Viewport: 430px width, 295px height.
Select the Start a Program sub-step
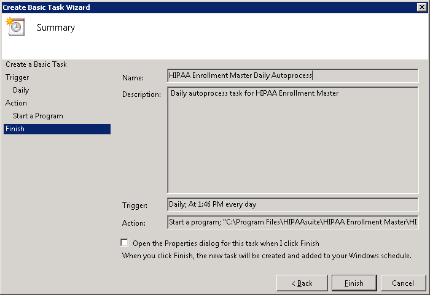coord(38,116)
